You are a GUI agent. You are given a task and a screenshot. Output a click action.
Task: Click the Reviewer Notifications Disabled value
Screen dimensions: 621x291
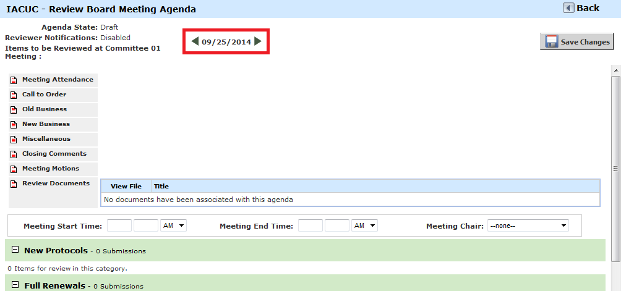[x=115, y=38]
